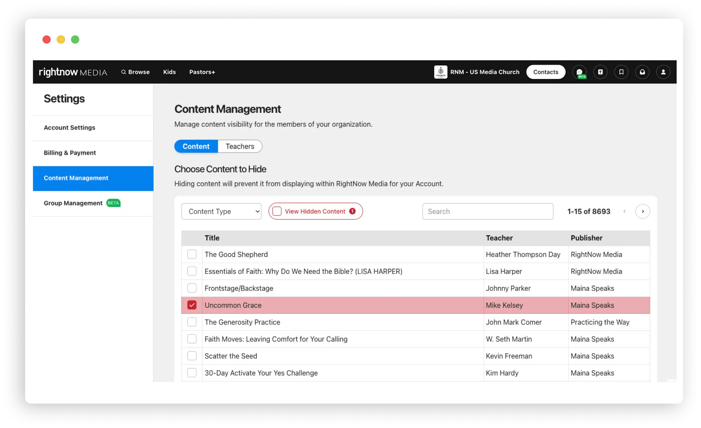Click teacher 'Lisa Harper'
The width and height of the screenshot is (701, 428).
tap(504, 271)
